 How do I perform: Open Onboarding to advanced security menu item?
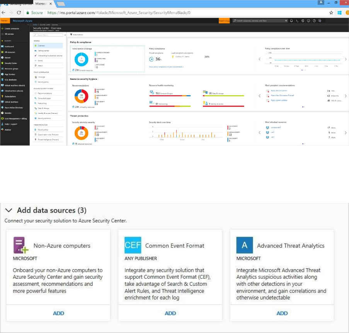pos(48,56)
